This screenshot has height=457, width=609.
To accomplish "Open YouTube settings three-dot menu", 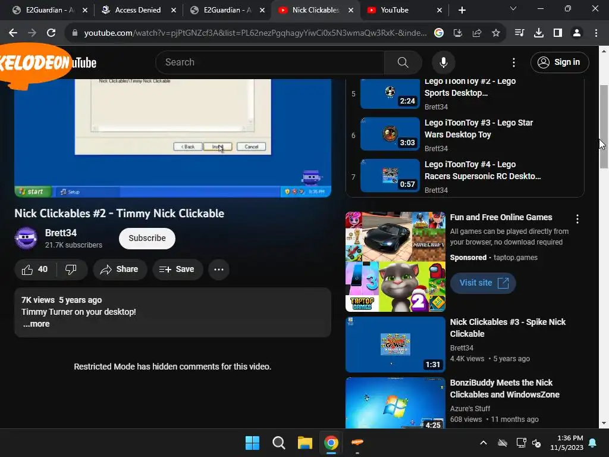I will [513, 62].
